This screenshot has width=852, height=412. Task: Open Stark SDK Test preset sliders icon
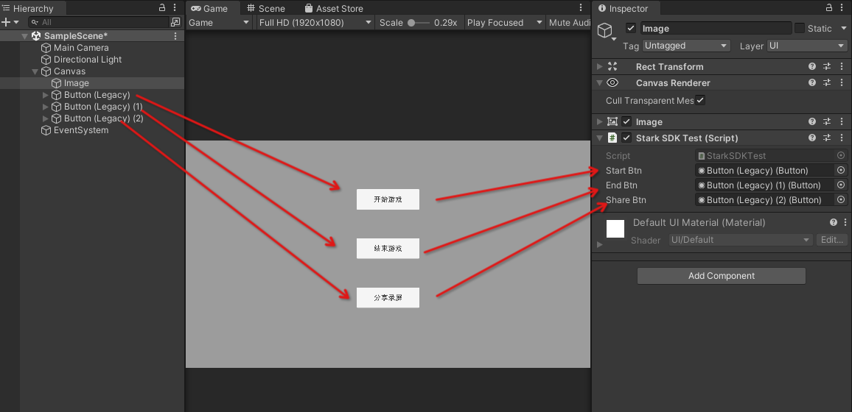(x=827, y=138)
